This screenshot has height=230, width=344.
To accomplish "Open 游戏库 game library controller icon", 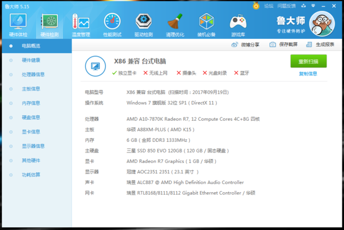I will 238,25.
